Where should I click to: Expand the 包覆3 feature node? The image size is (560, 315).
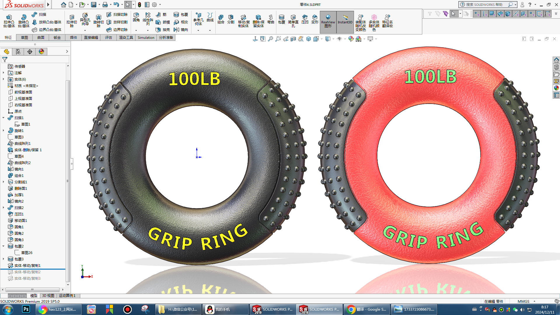coord(4,259)
